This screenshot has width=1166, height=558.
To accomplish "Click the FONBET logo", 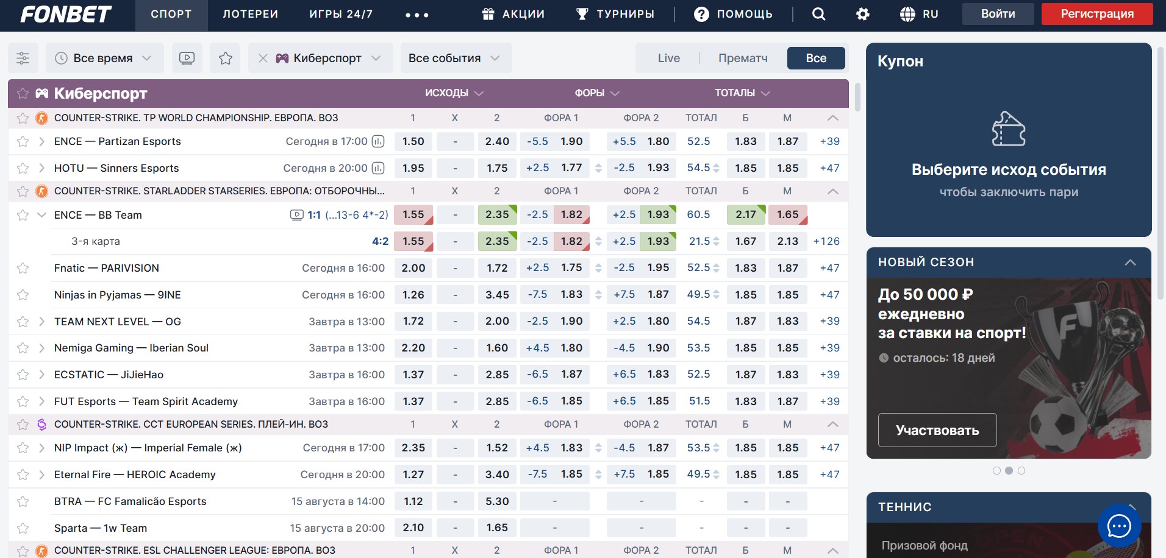I will click(66, 14).
